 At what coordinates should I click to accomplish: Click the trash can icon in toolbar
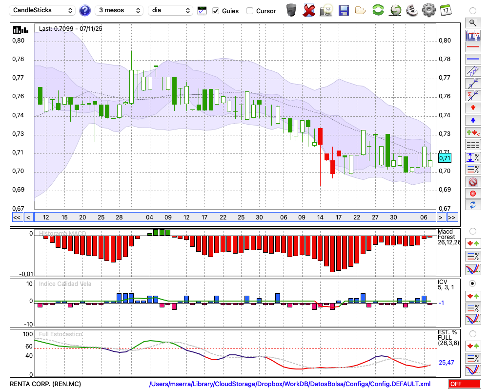pos(291,10)
